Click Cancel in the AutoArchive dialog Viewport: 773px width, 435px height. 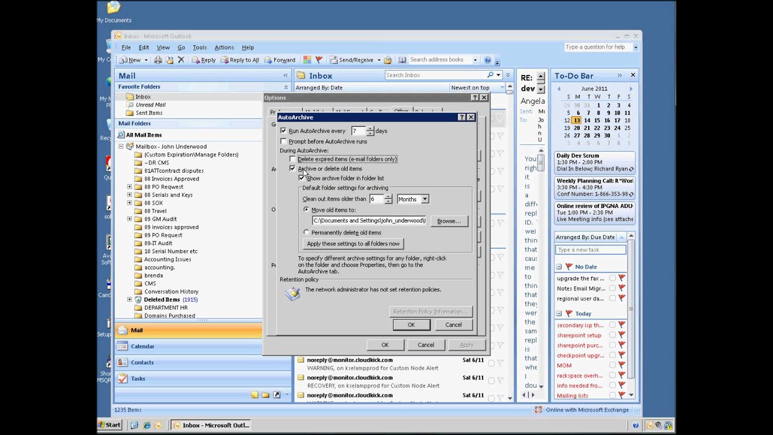454,325
